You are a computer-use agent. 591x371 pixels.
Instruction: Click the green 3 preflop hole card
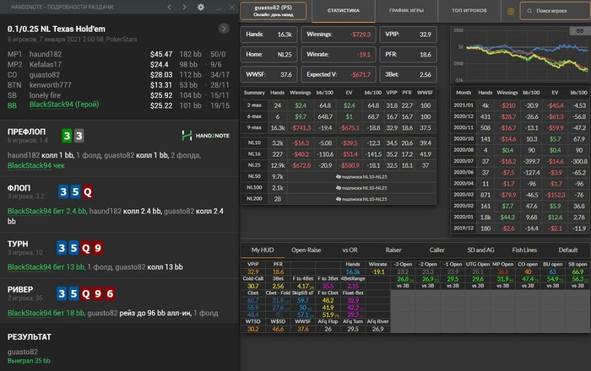point(67,136)
